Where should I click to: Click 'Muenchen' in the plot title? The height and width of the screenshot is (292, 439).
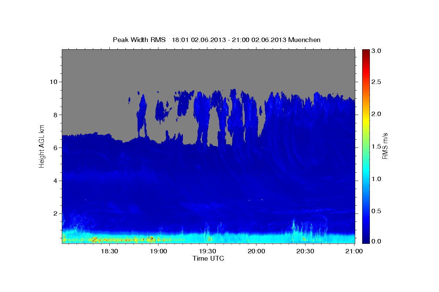304,40
